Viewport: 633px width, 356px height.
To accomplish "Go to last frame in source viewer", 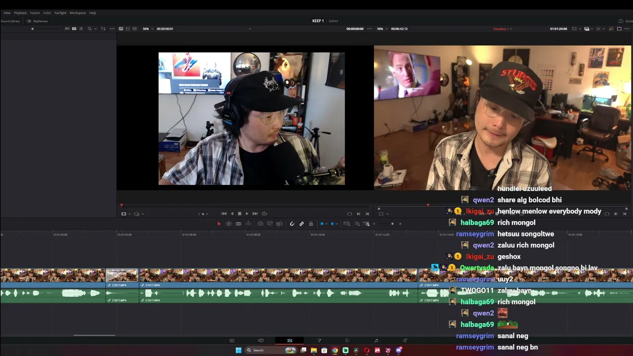I will coord(255,214).
